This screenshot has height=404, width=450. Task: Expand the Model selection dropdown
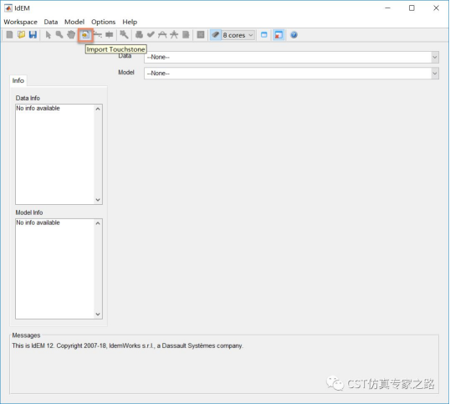pyautogui.click(x=291, y=74)
